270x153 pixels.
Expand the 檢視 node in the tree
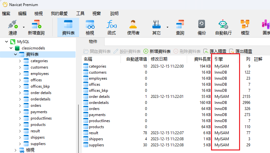coord(16,150)
